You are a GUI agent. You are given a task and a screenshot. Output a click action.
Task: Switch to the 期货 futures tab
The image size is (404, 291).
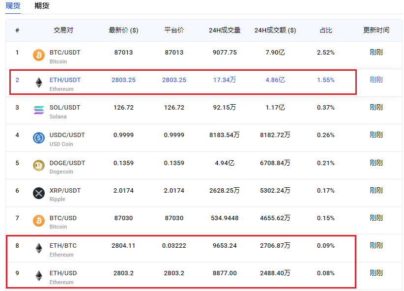coord(42,6)
